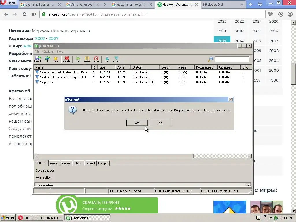Answer Yes in the uTorrent dialog
Screen dimensions: 296x222
(137, 123)
